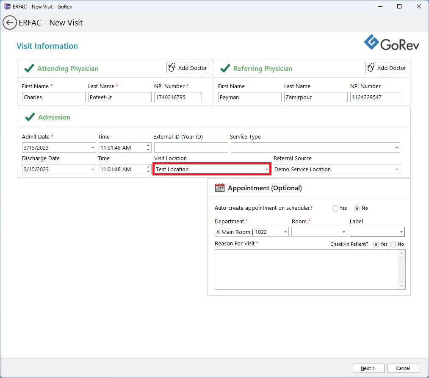Click Referring Physician green checkmark icon

(x=225, y=68)
